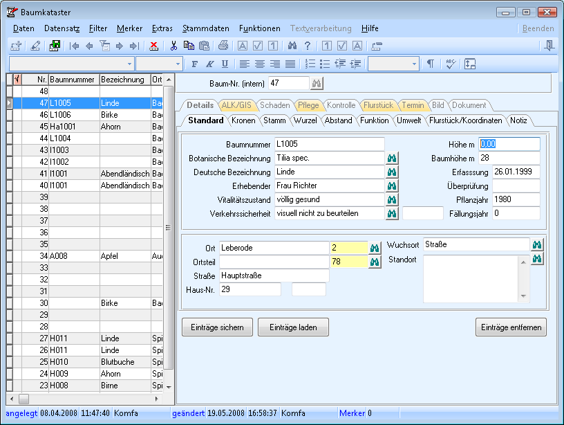564x425 pixels.
Task: Click the tree list vertical scrollbar thumb
Action: pos(169,228)
